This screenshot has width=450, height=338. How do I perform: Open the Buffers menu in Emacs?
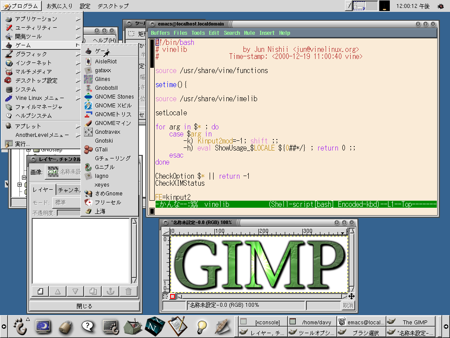point(160,33)
